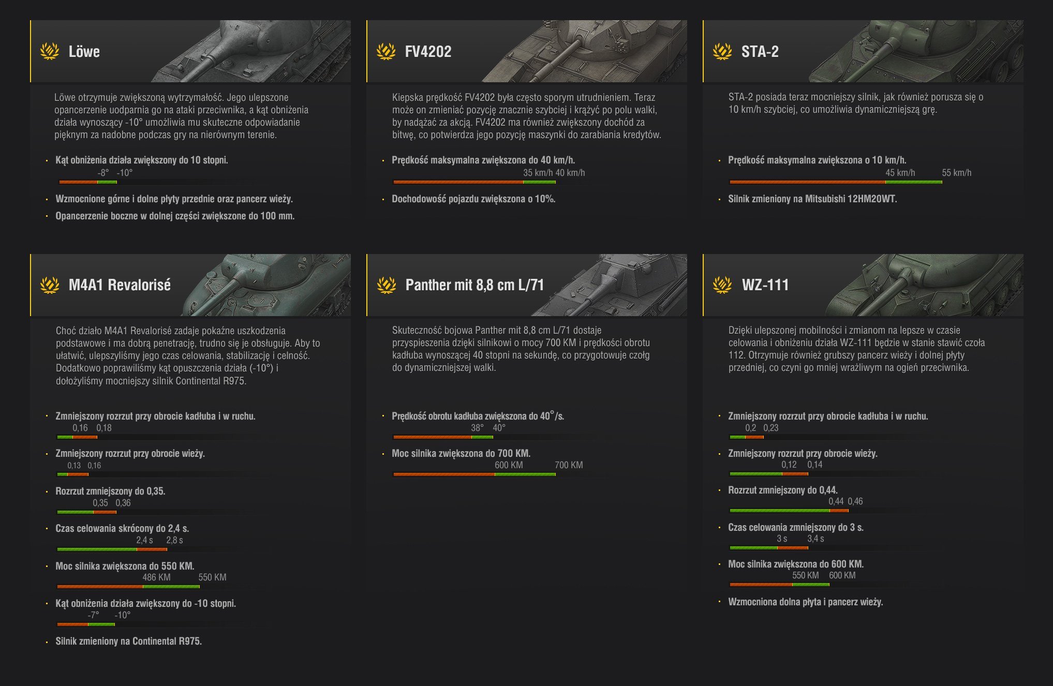Viewport: 1053px width, 686px height.
Task: Click the laurel emblem beside Panther mit 8,8 cm
Action: (x=386, y=285)
